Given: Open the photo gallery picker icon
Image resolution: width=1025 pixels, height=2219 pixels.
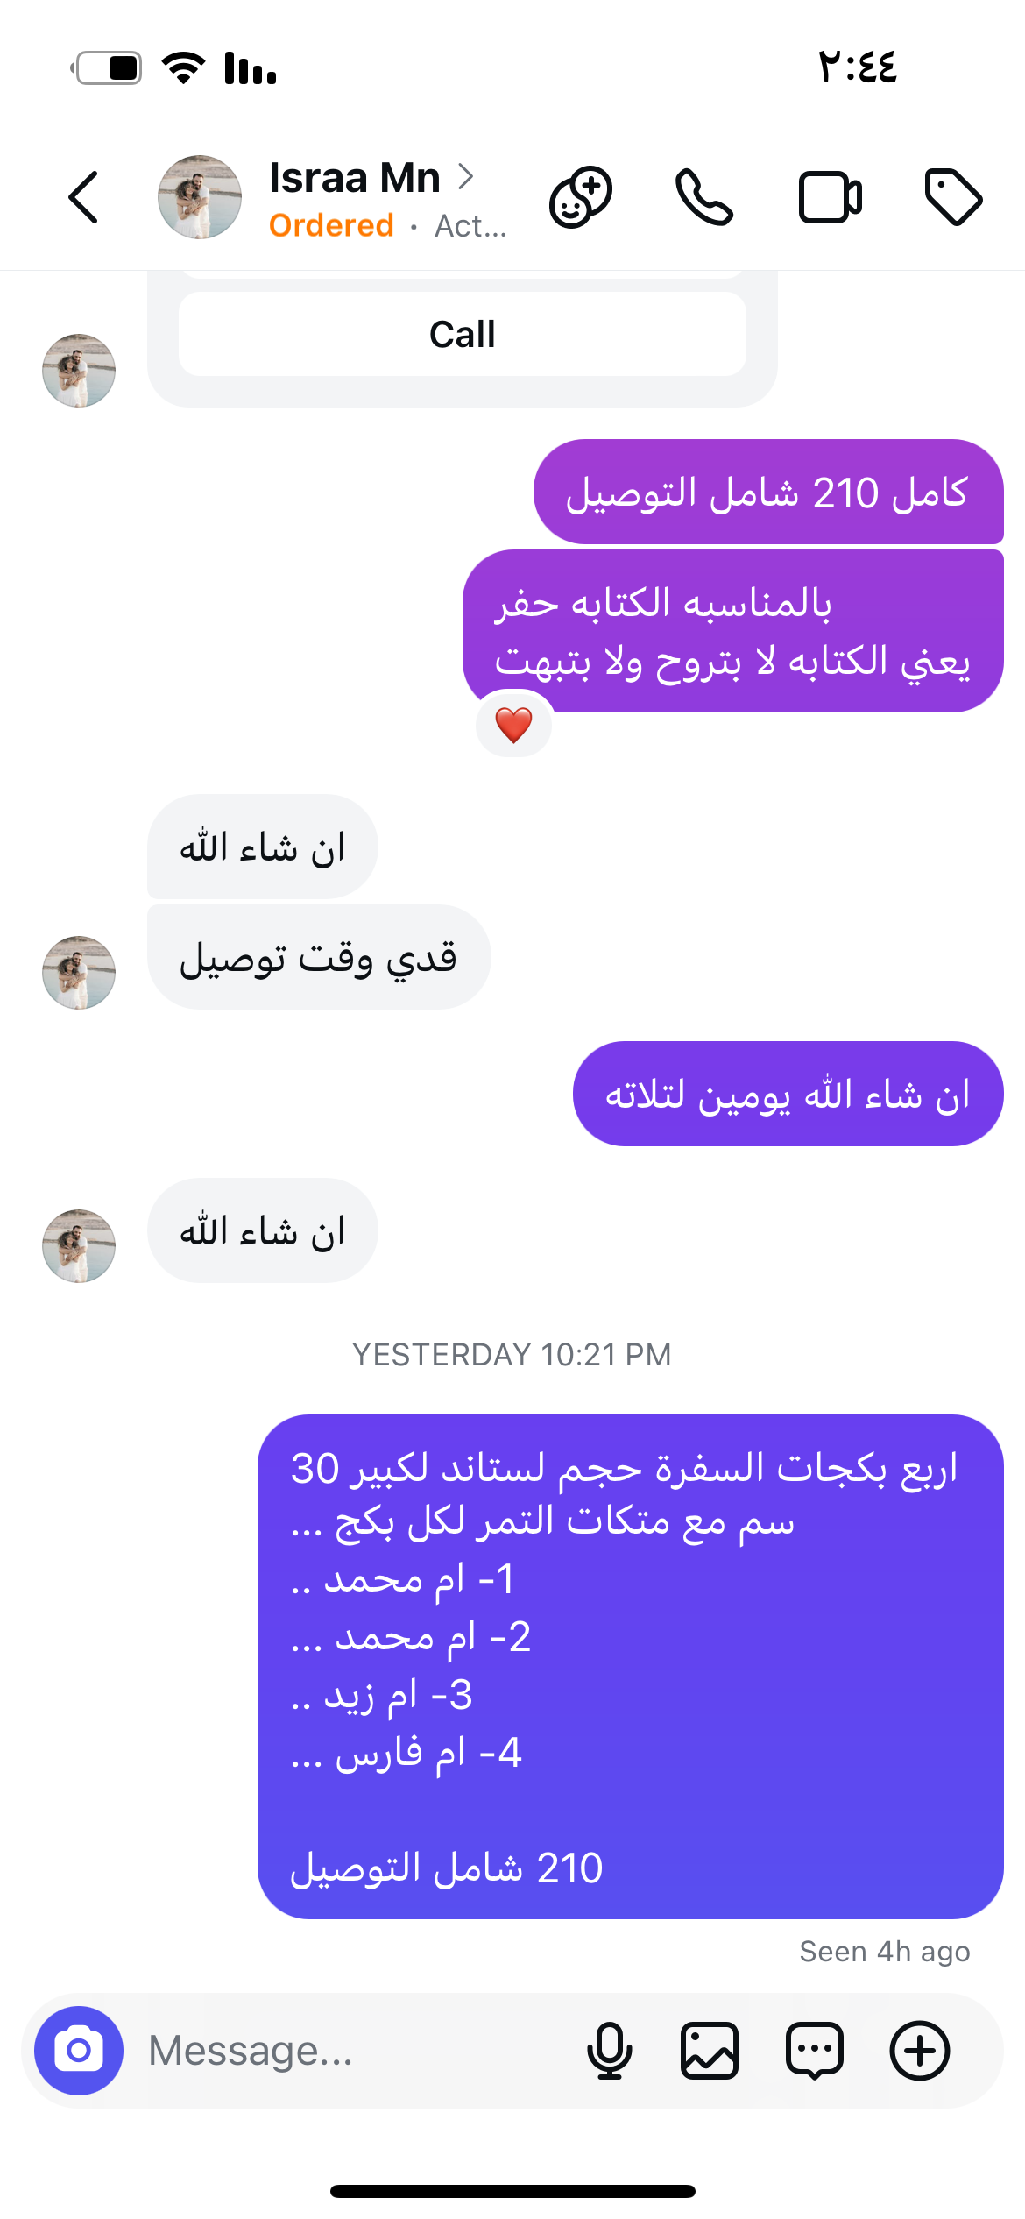Looking at the screenshot, I should [710, 2051].
